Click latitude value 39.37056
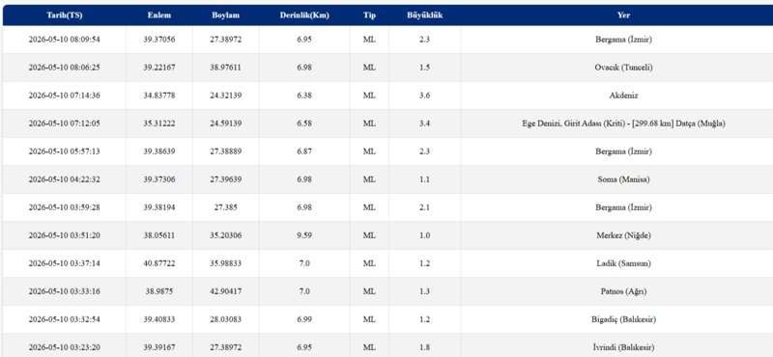 159,40
